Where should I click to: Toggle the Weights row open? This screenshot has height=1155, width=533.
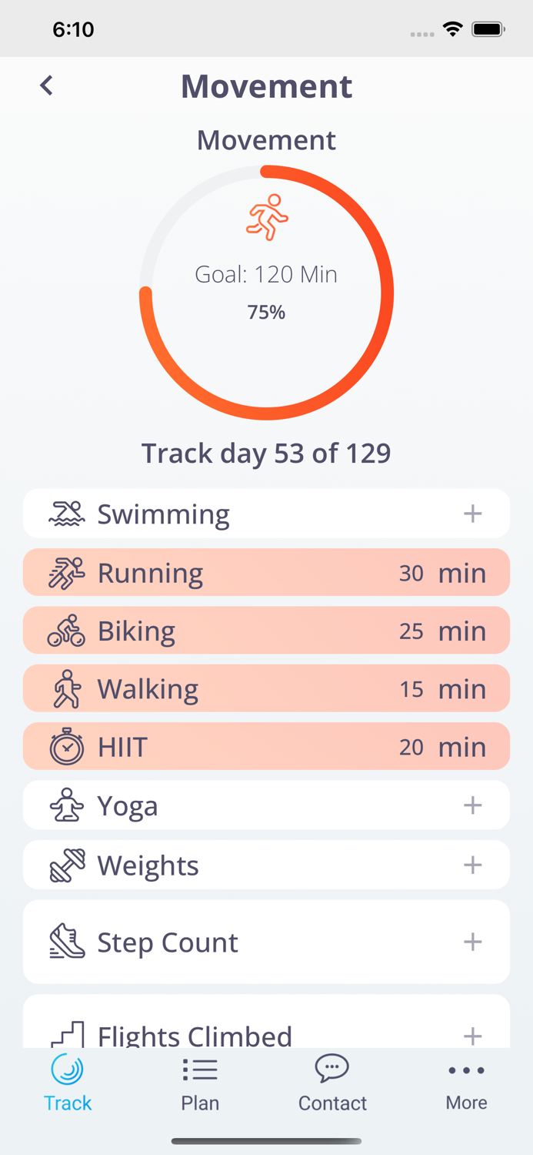474,863
